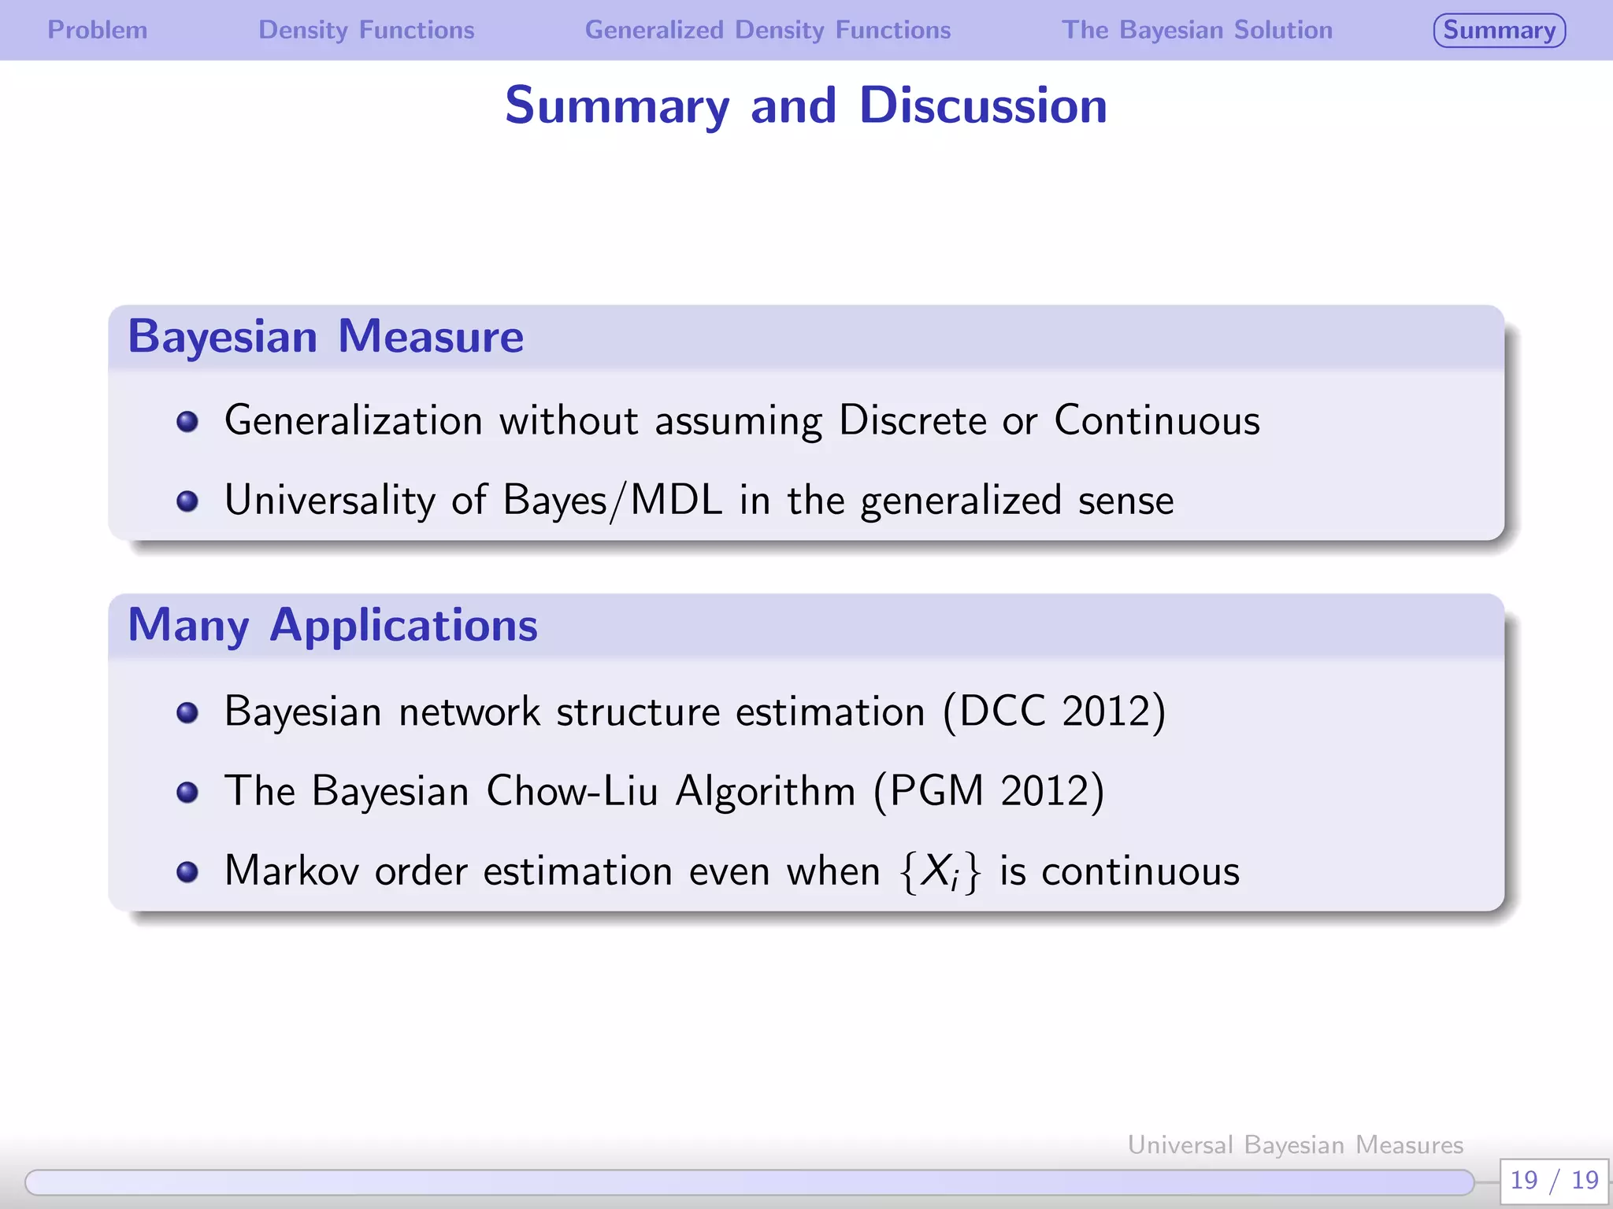Viewport: 1613px width, 1209px height.
Task: Select the highlighted Summary tab
Action: click(x=1500, y=30)
